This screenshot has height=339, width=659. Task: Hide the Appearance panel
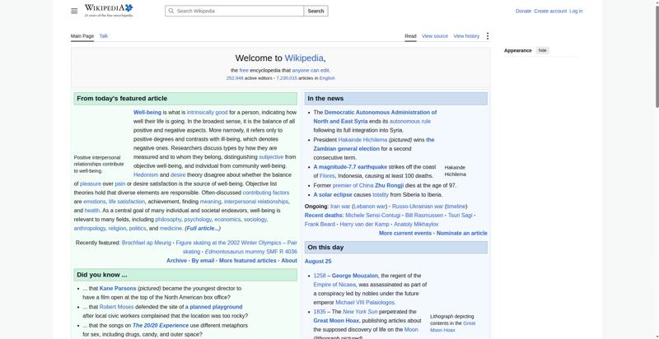pos(543,50)
